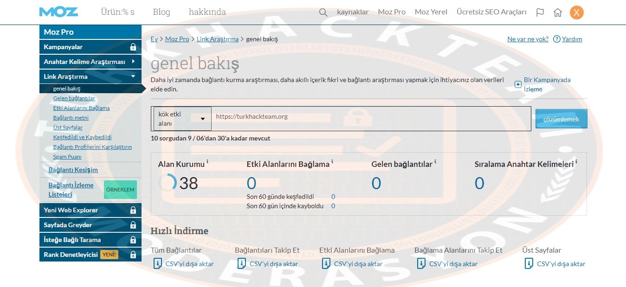Click Son 60 günde keşfedildi count
This screenshot has width=626, height=287.
333,197
